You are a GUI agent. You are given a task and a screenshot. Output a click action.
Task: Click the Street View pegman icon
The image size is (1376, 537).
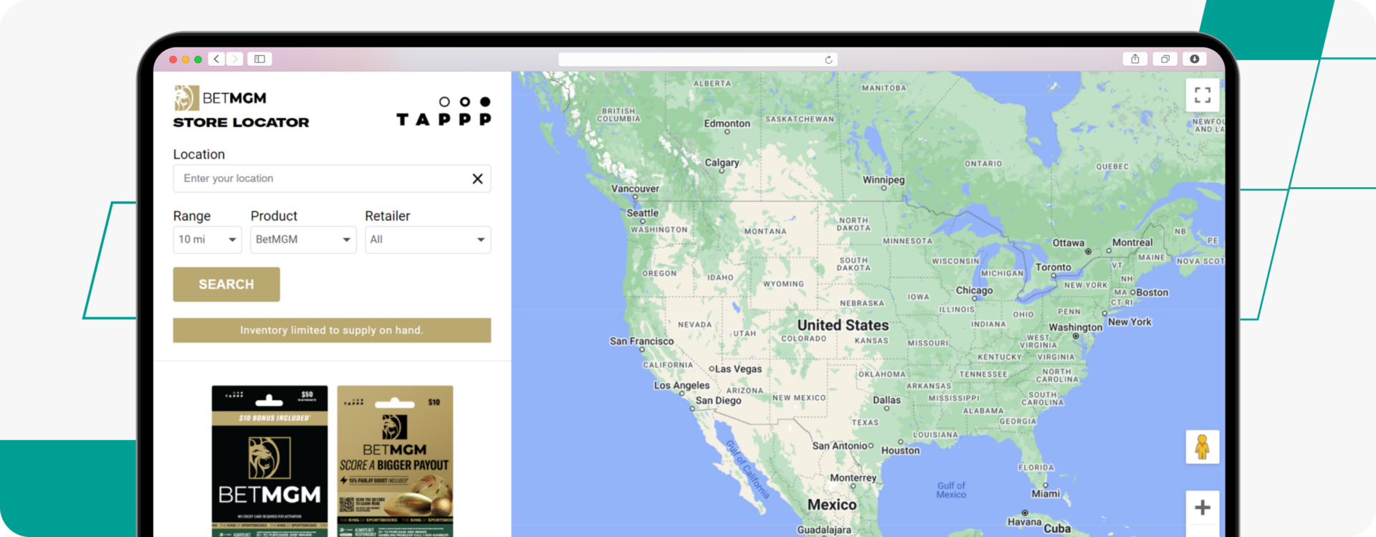1203,447
